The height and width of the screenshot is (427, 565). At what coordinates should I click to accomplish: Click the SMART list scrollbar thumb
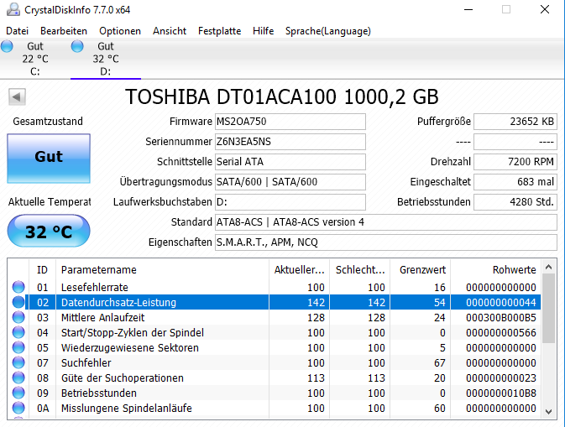[549, 309]
